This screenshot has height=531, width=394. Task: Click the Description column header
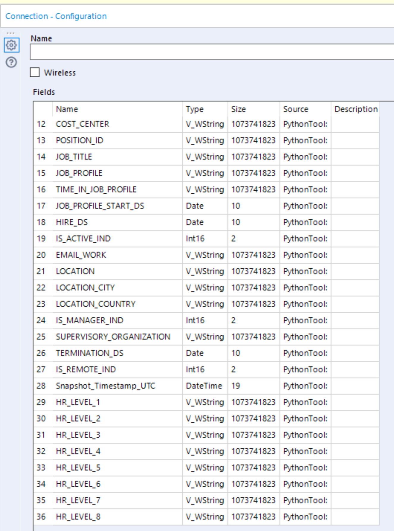tap(356, 109)
